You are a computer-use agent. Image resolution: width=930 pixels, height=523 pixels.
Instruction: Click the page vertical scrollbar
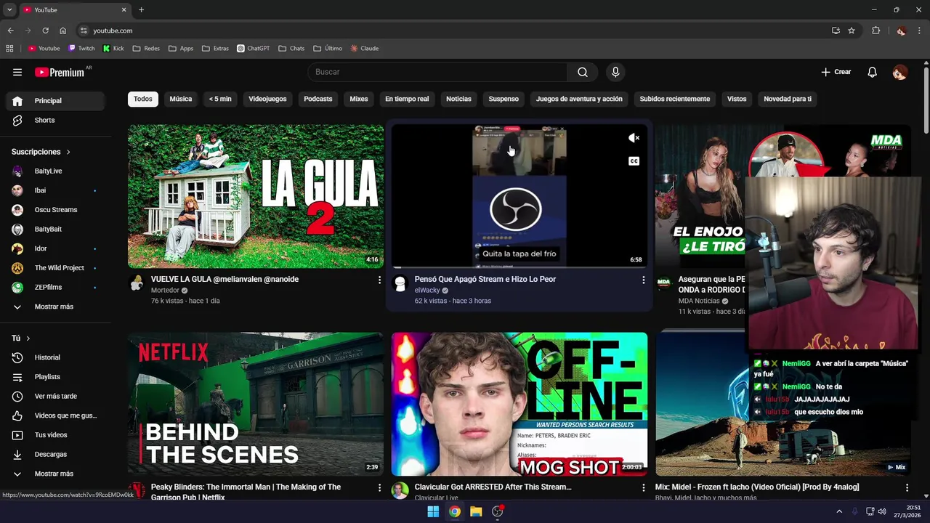click(926, 102)
